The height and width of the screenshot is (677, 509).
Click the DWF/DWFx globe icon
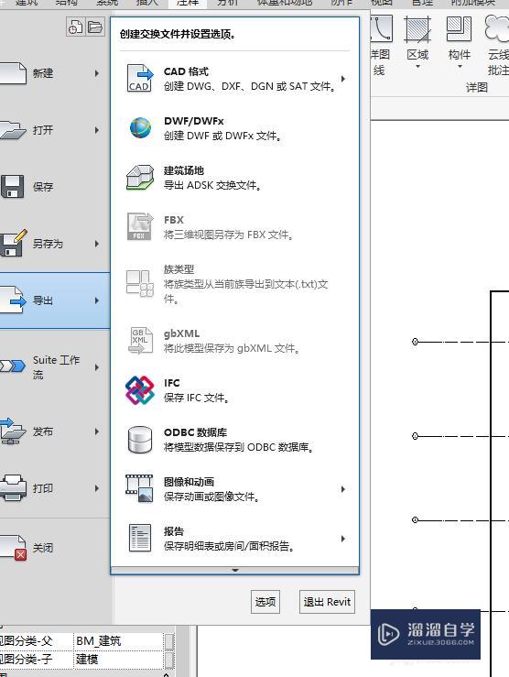(140, 128)
